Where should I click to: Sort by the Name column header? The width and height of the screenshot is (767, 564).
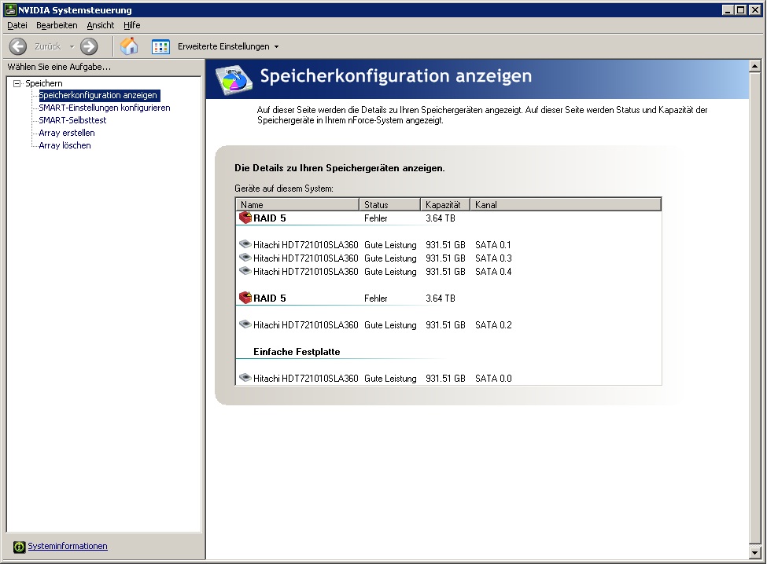tap(297, 204)
